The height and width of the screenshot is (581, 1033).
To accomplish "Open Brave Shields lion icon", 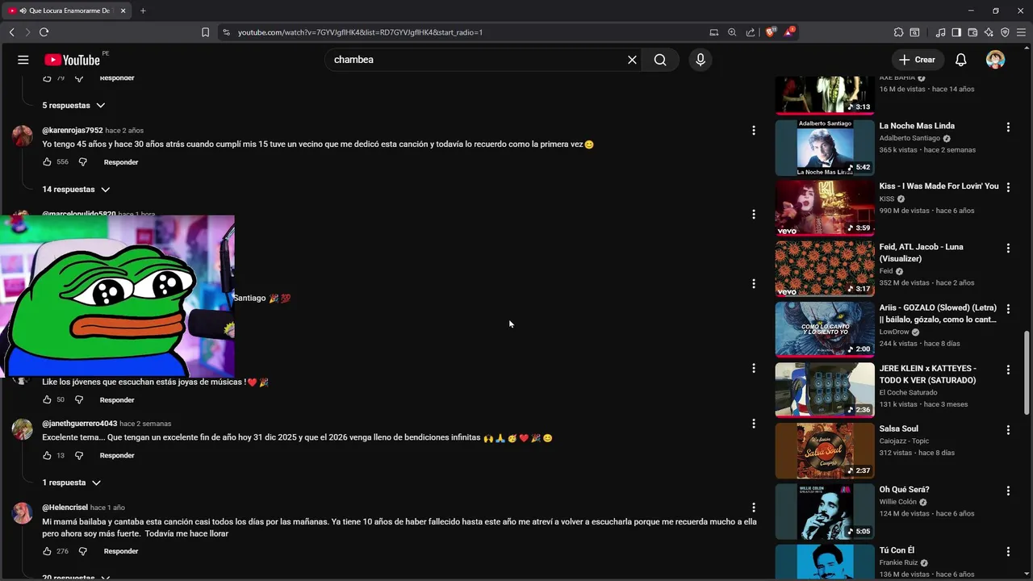I will [x=771, y=32].
